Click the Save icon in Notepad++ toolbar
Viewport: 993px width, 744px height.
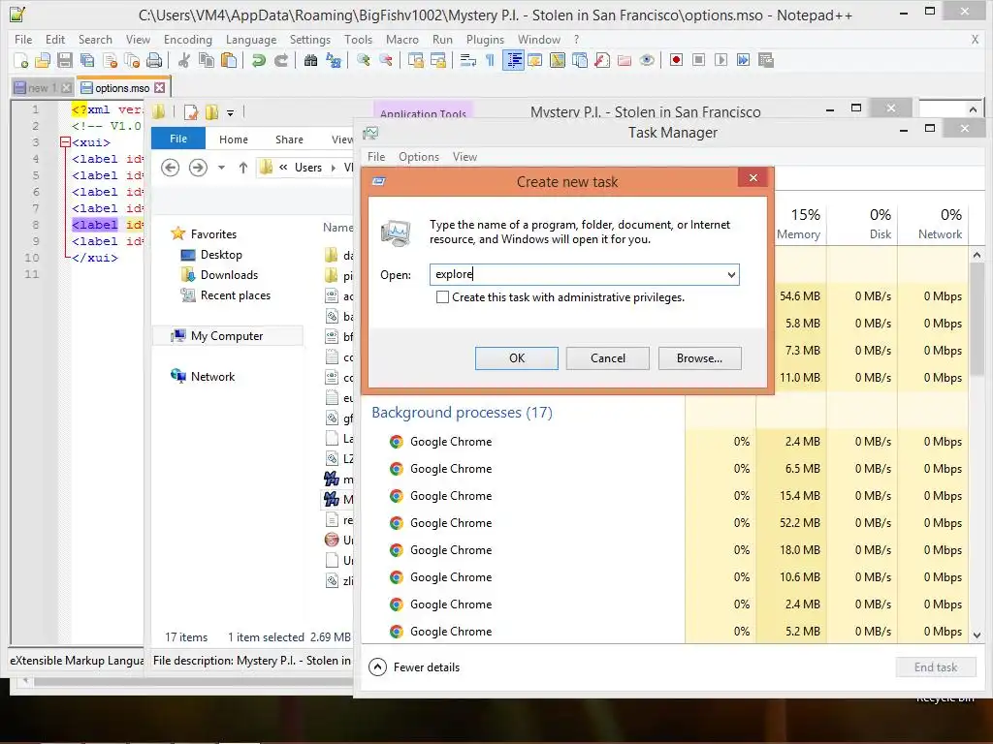[65, 60]
